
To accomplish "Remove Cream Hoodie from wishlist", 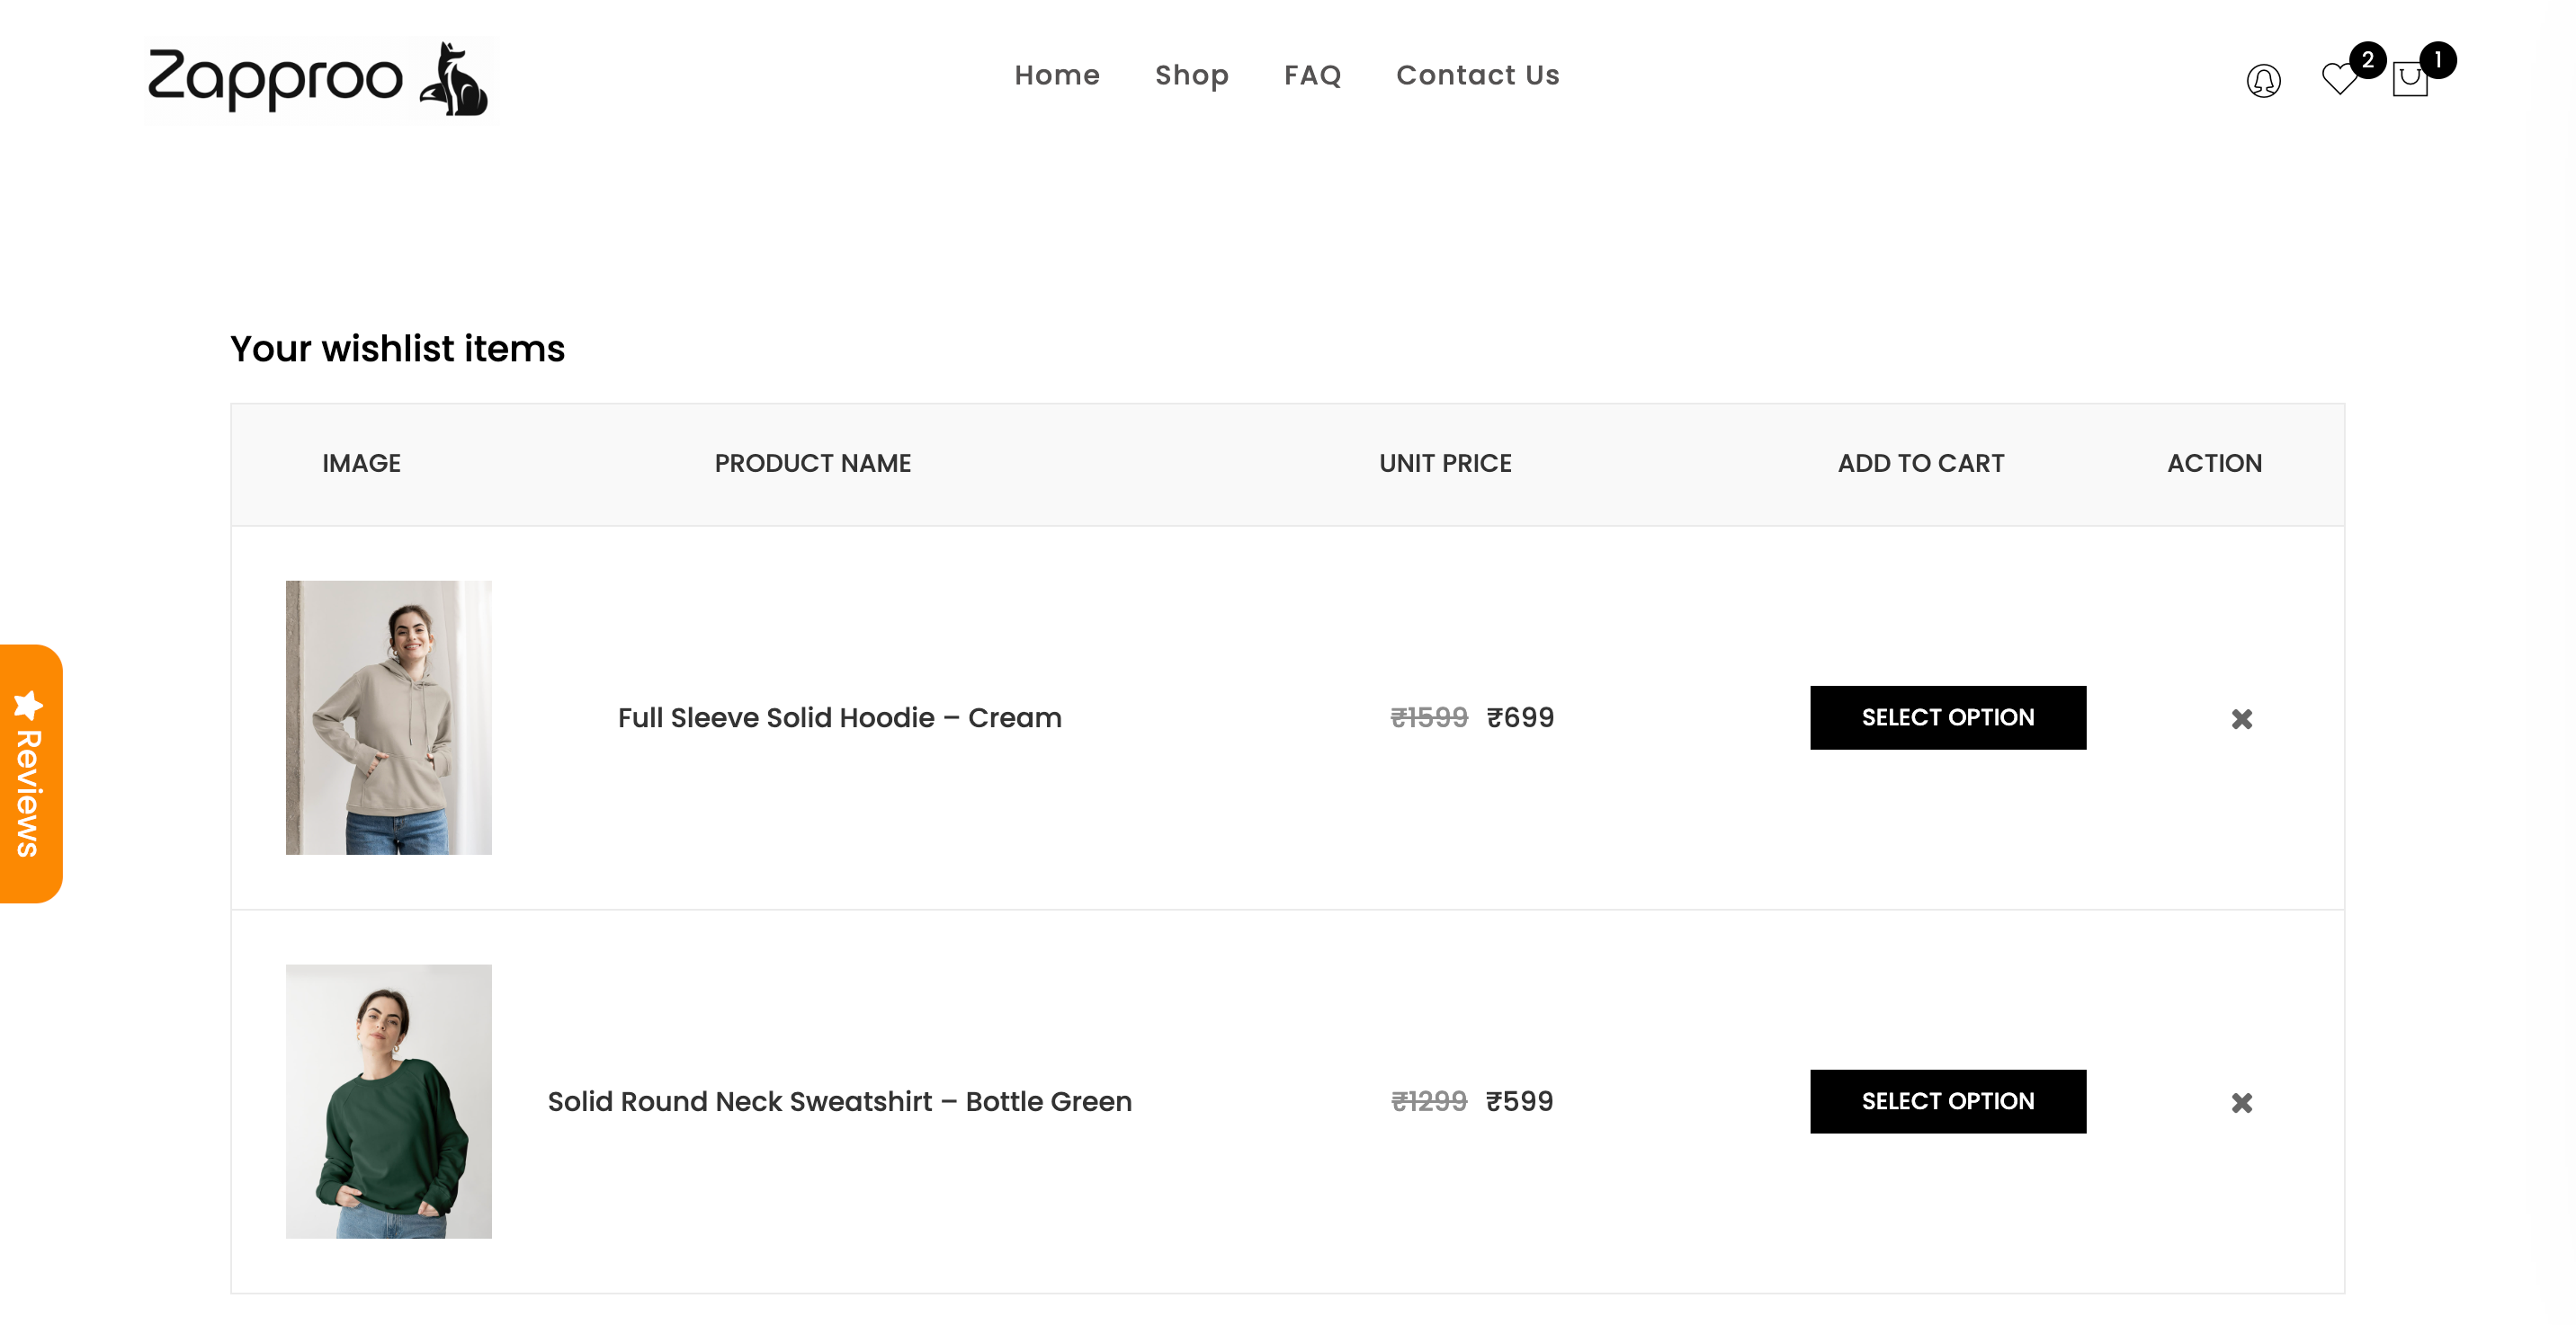I will pyautogui.click(x=2241, y=718).
